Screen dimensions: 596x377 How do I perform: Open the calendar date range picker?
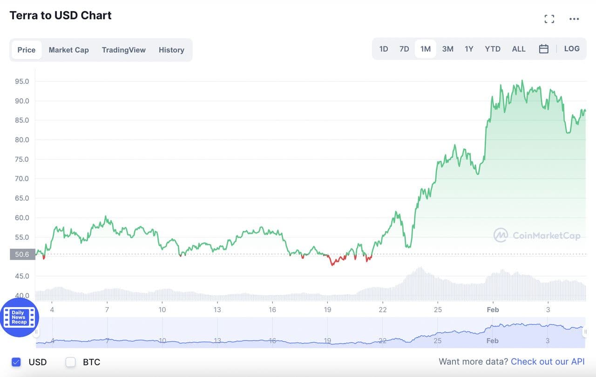[543, 49]
